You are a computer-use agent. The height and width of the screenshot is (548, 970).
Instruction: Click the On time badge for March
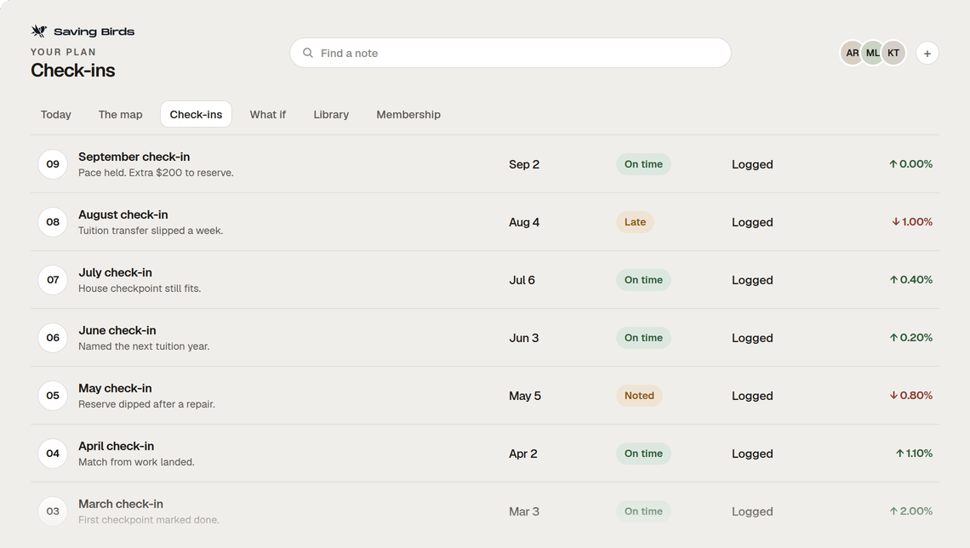643,511
